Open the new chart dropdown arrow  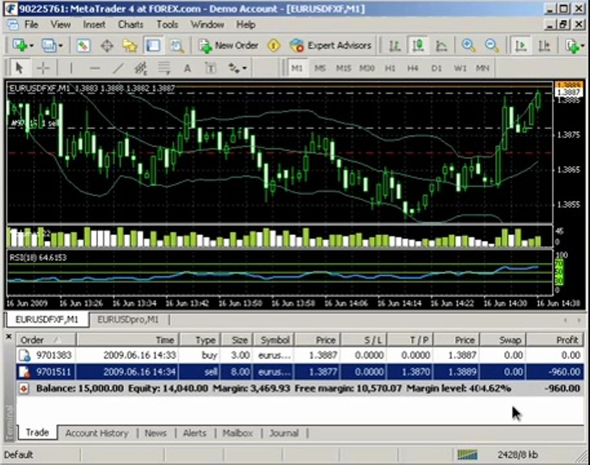coord(31,45)
